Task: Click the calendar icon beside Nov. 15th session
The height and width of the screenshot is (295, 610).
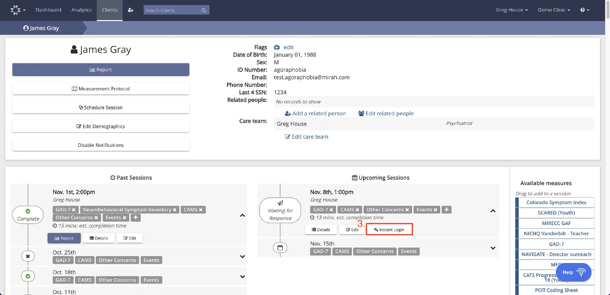Action: point(280,248)
